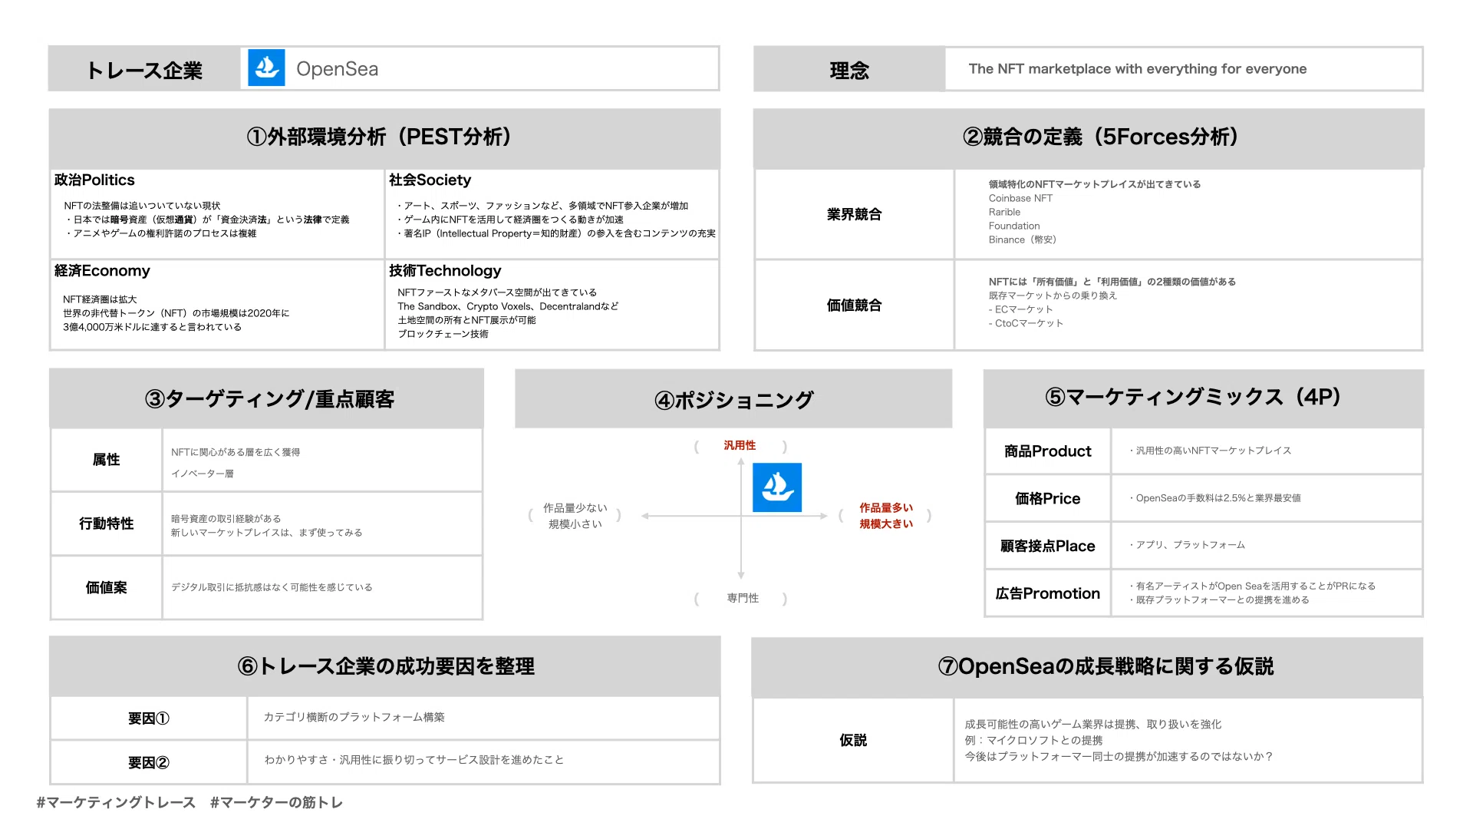Click the OpenSea ship icon in the positioning chart
This screenshot has height=829, width=1473.
coord(777,487)
